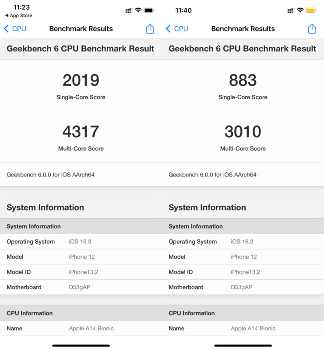
Task: Select Model ID row in right screenshot
Action: point(243,272)
